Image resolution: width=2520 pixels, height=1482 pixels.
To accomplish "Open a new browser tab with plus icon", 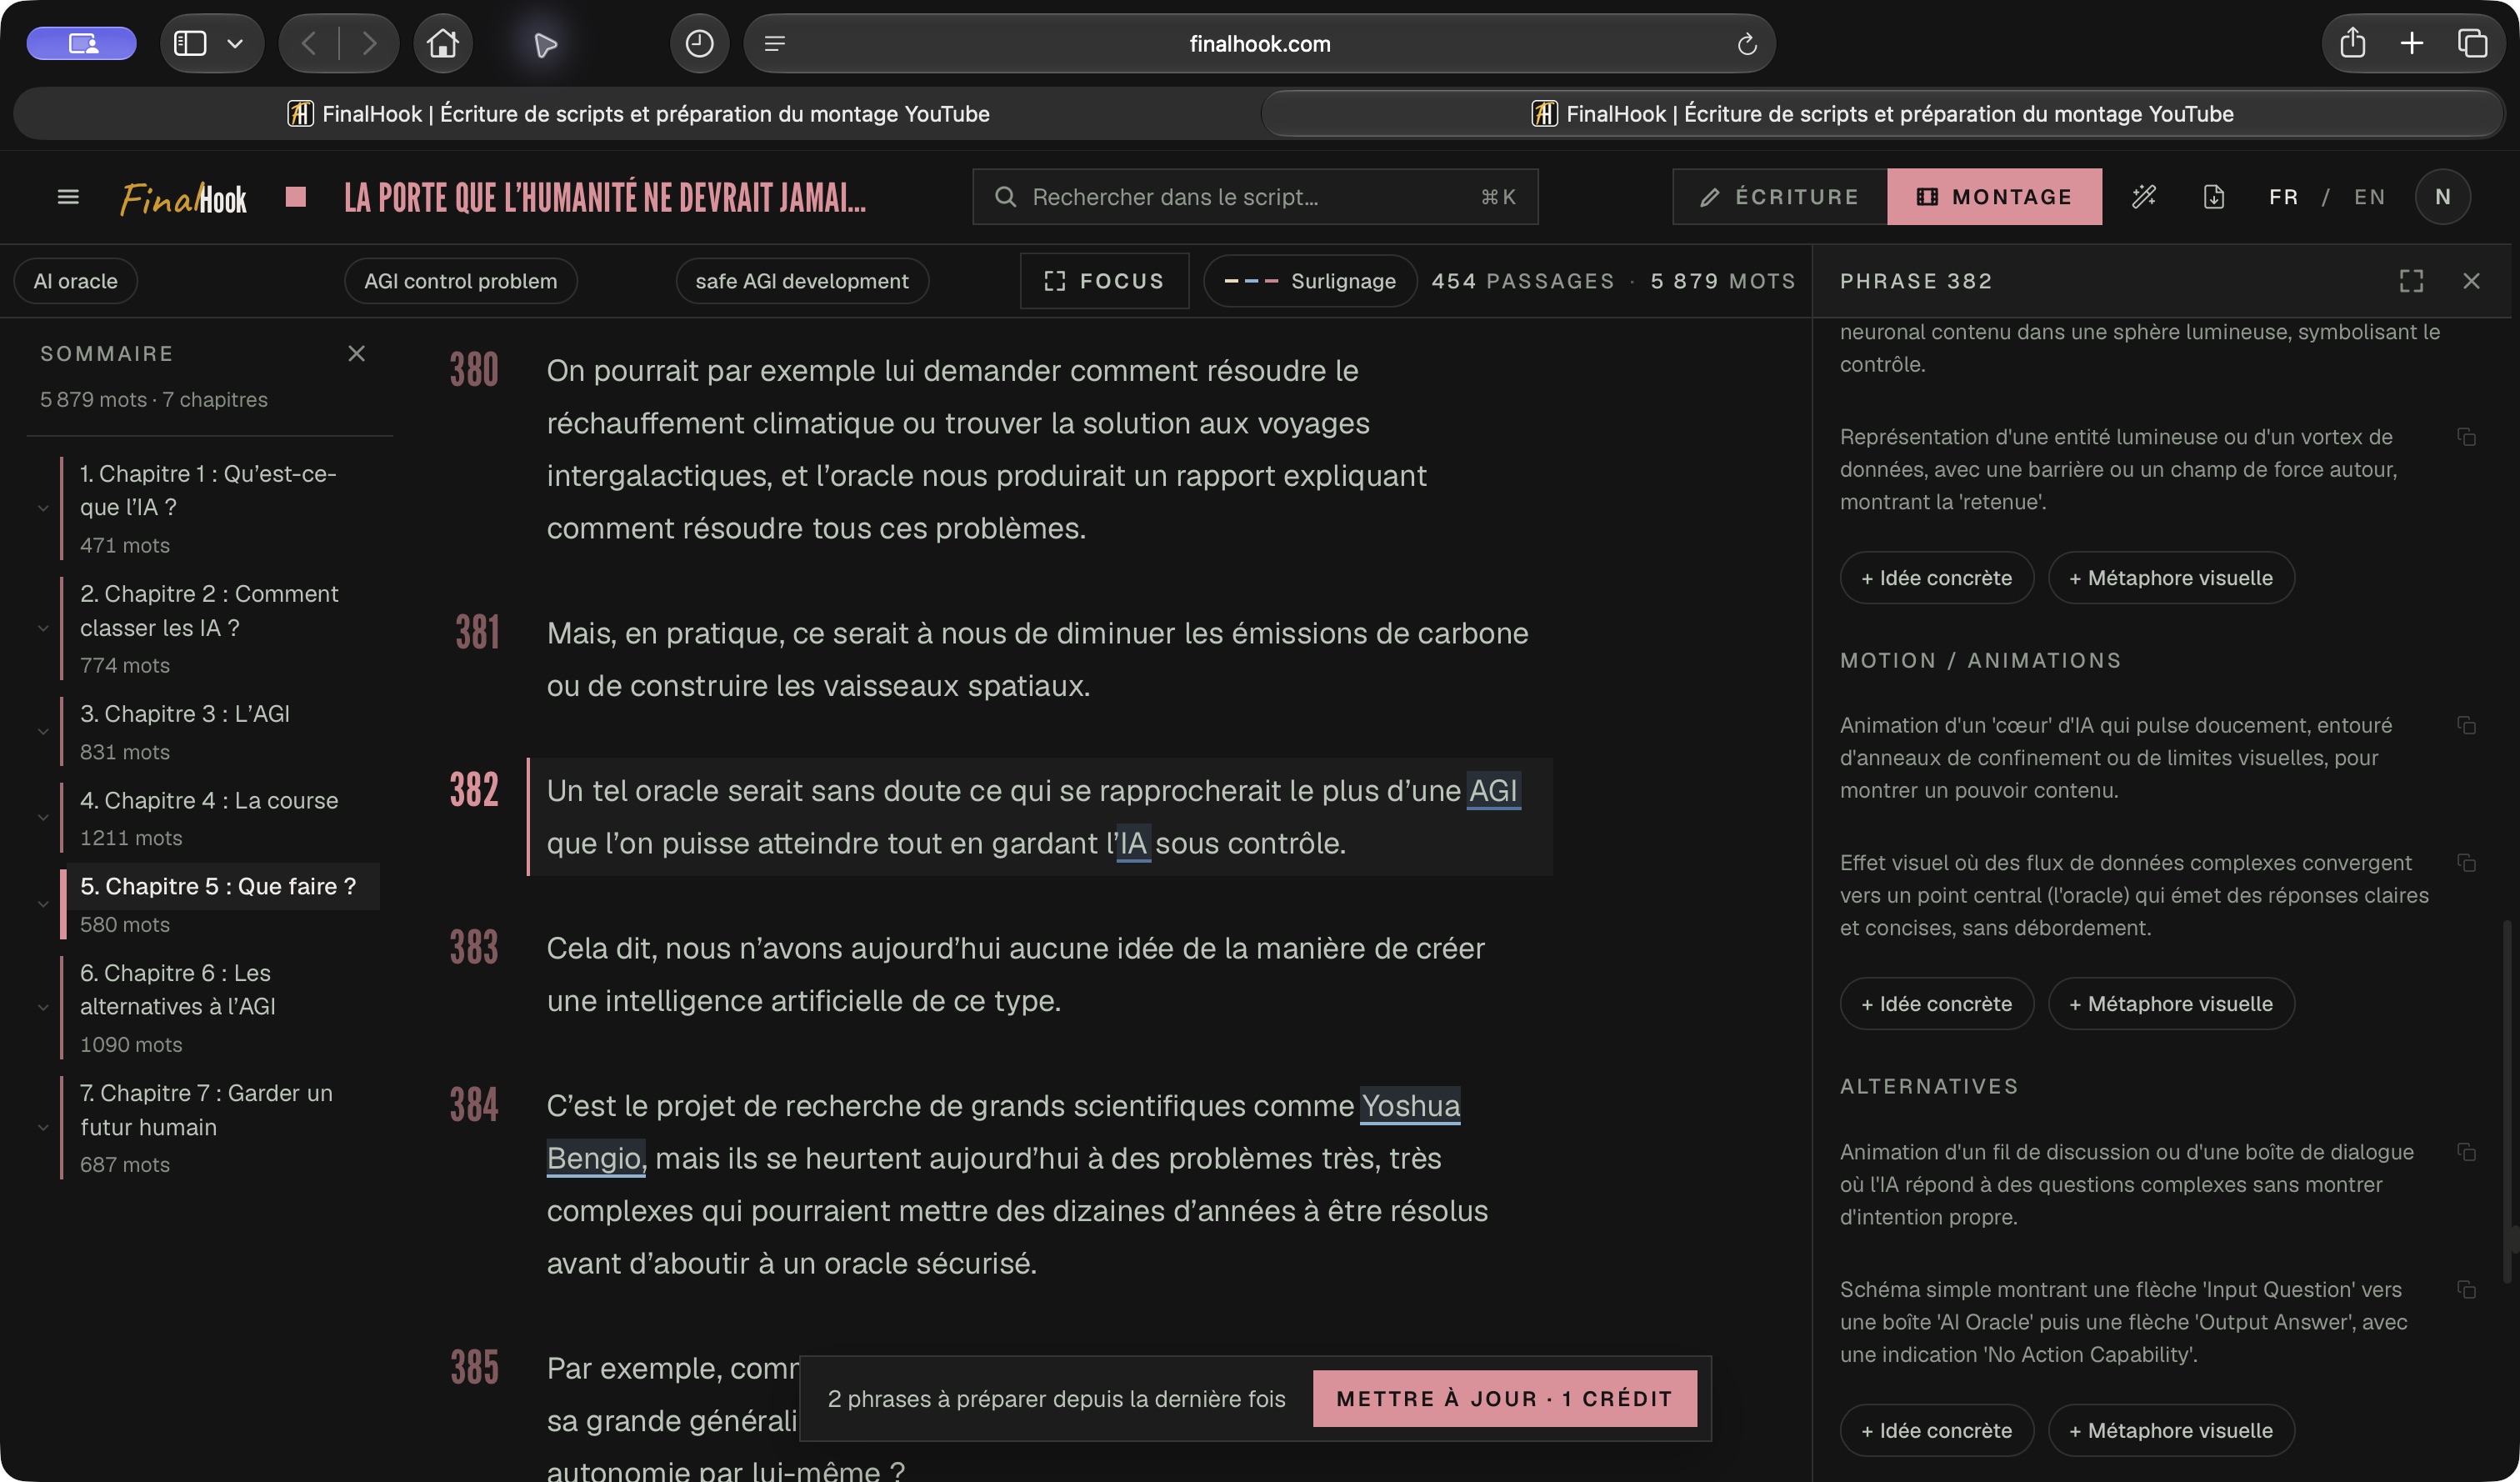I will click(x=2412, y=43).
